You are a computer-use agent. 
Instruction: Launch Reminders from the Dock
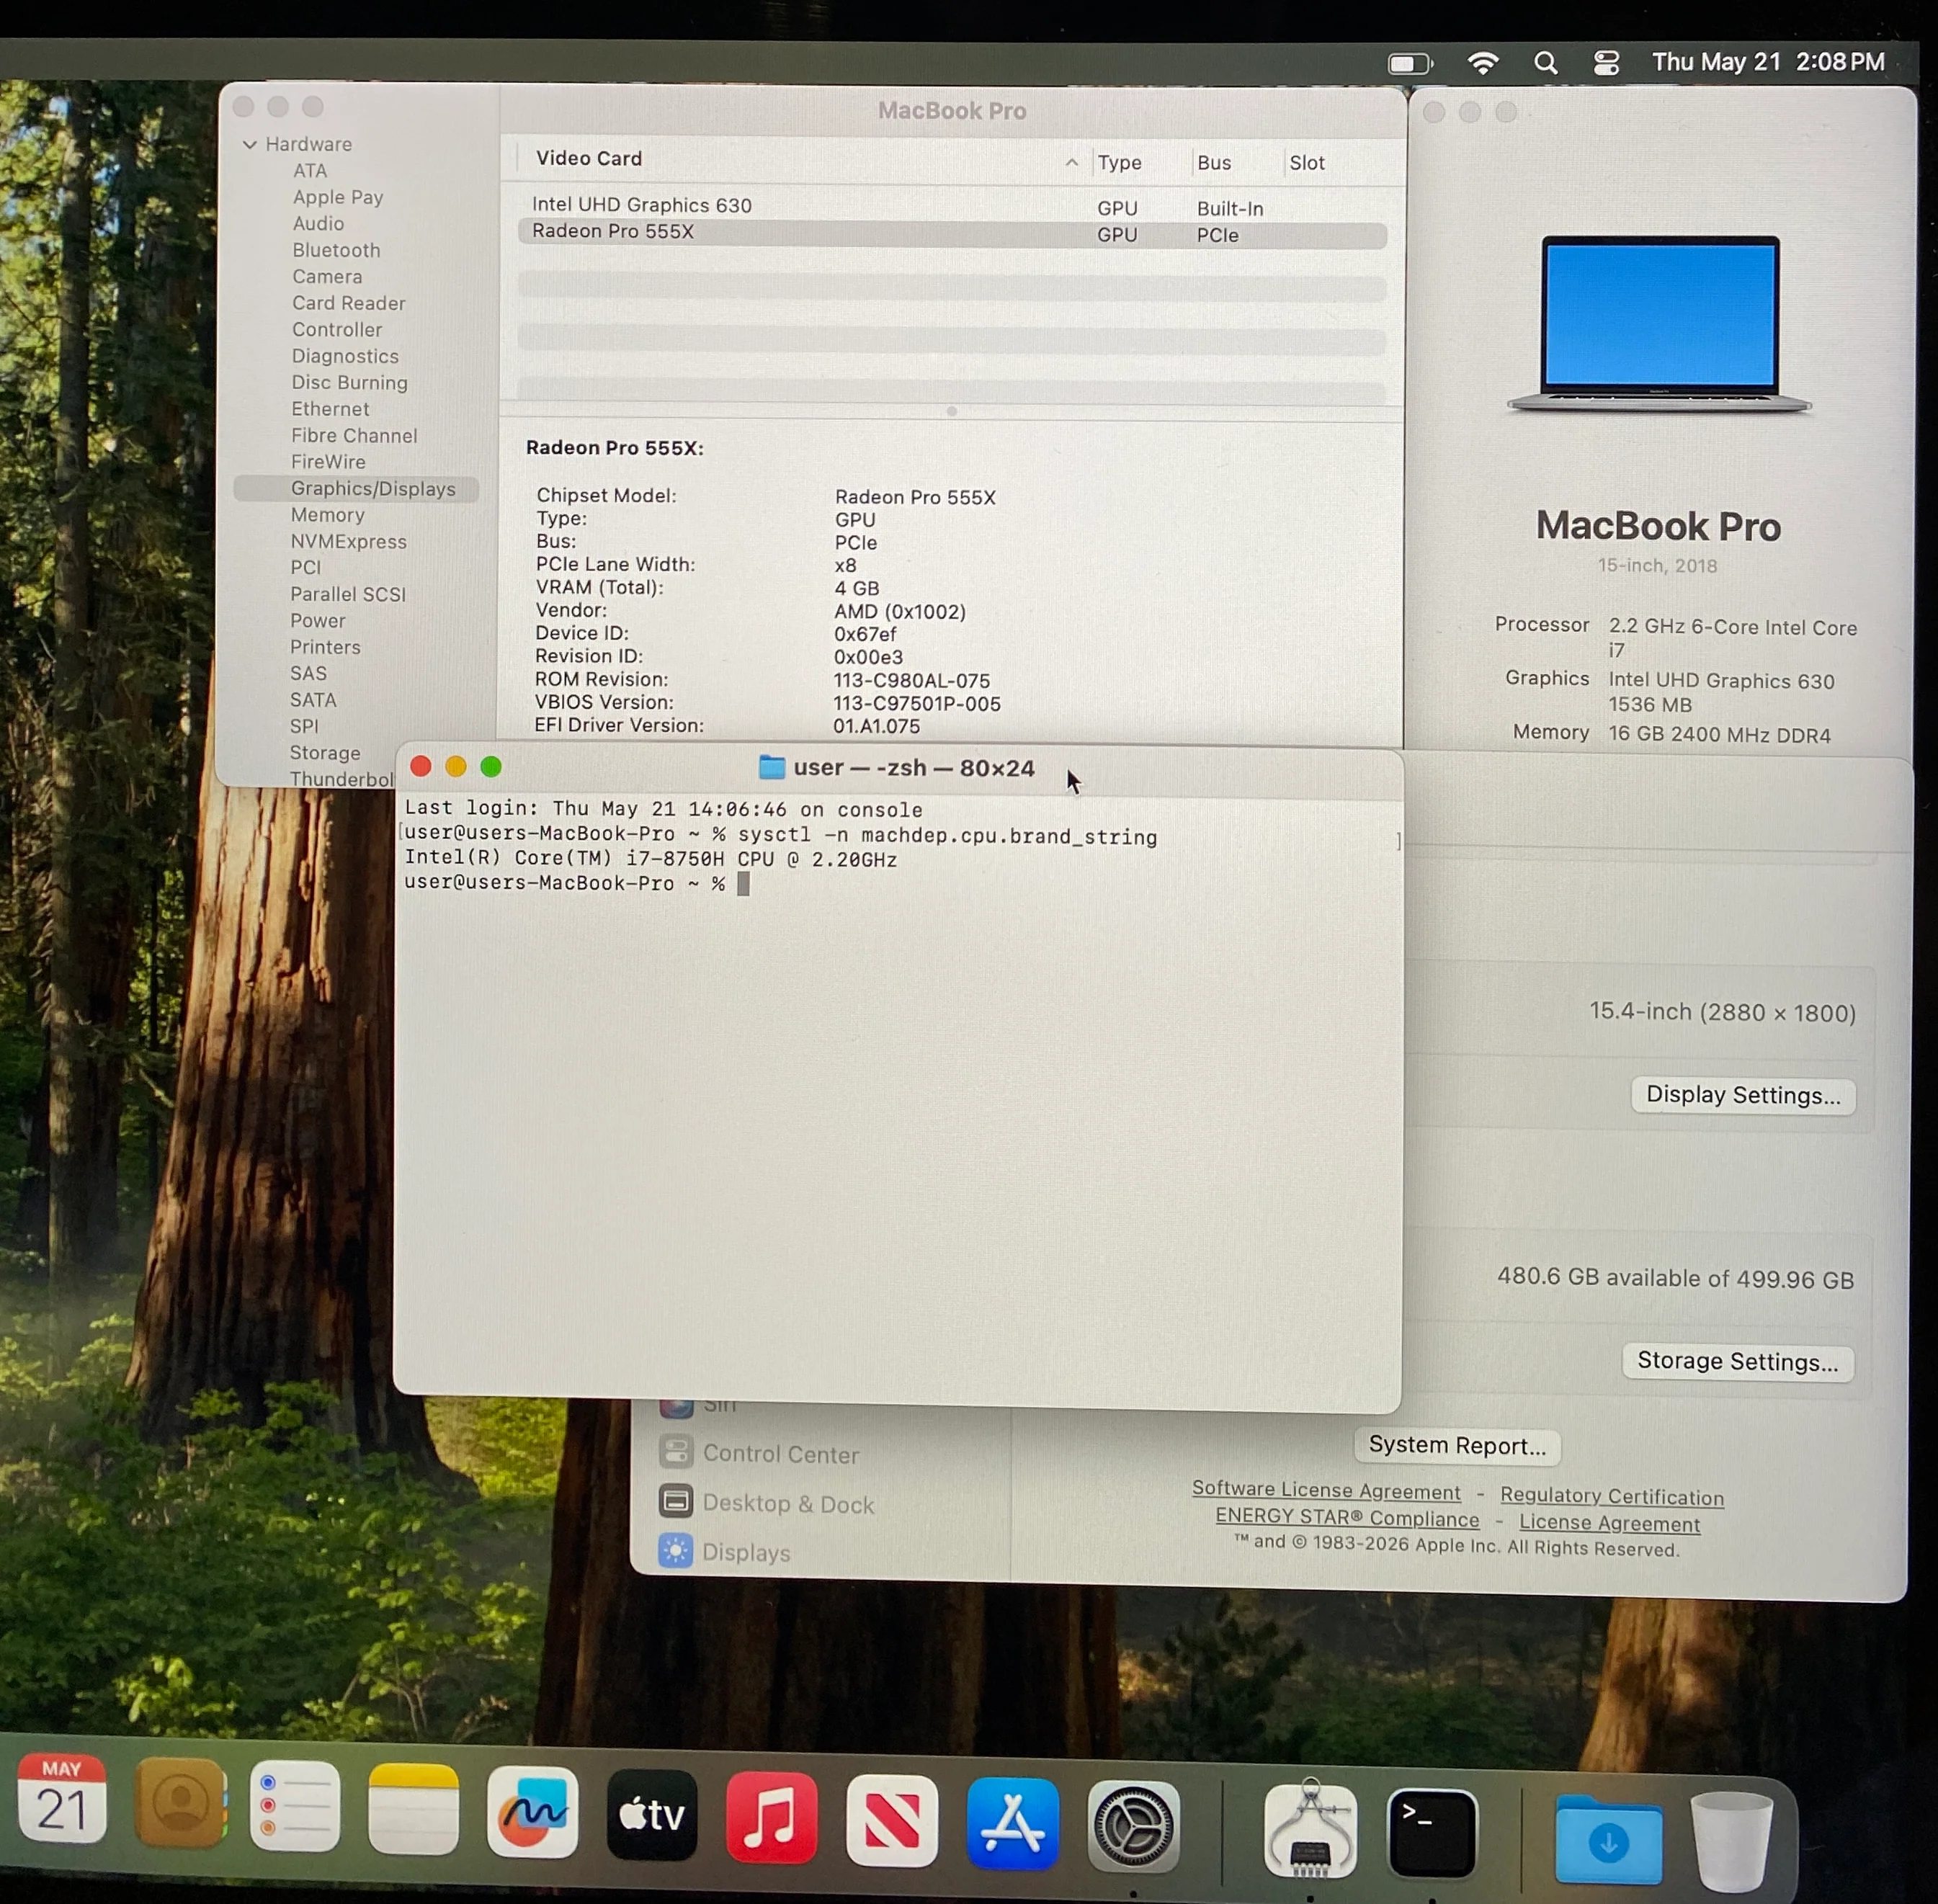295,1807
